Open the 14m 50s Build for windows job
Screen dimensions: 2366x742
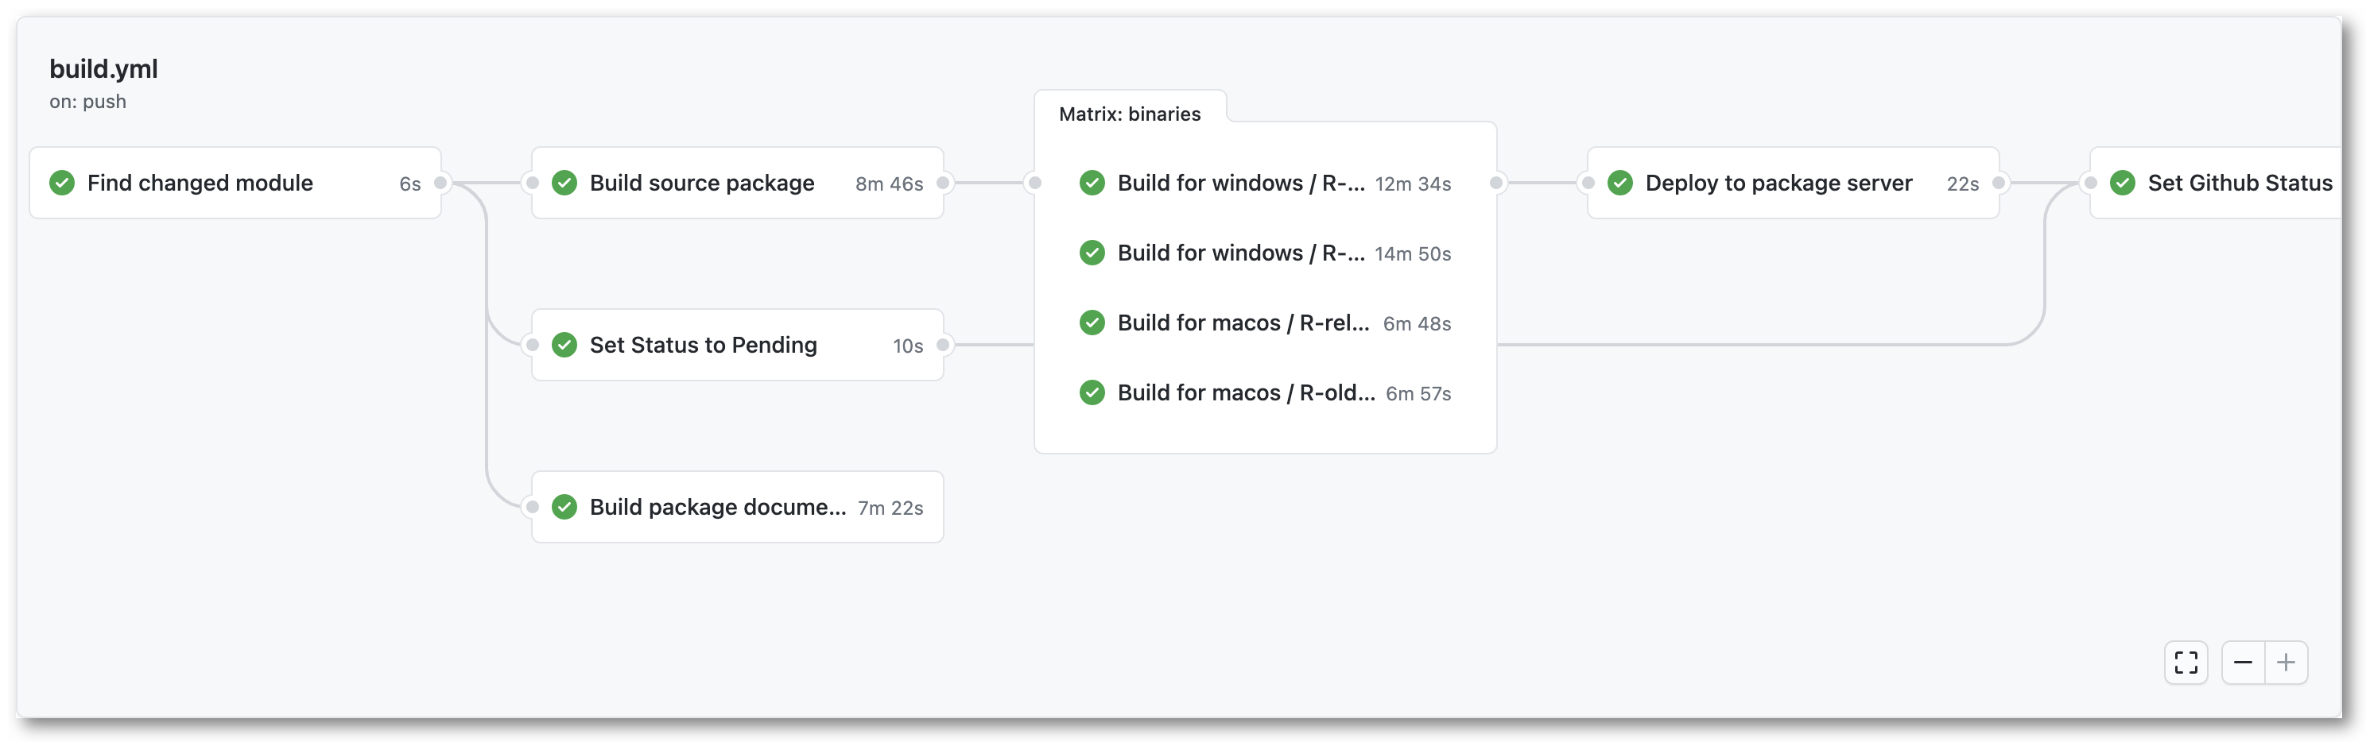(1240, 253)
